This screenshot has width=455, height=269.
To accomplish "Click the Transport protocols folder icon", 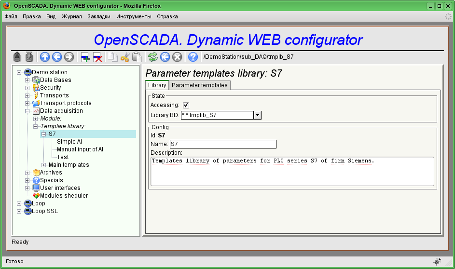I will click(x=36, y=103).
